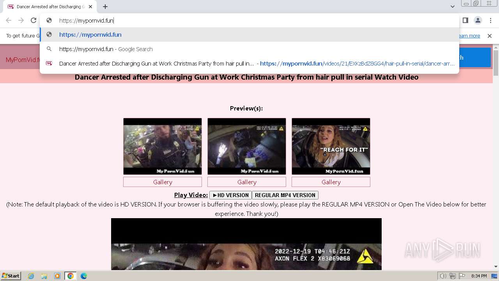Follow the Learn more link

pyautogui.click(x=469, y=36)
